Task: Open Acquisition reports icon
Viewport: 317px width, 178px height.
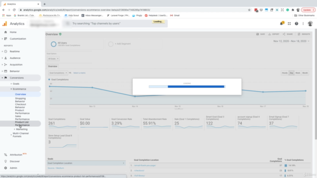Action: point(5,65)
